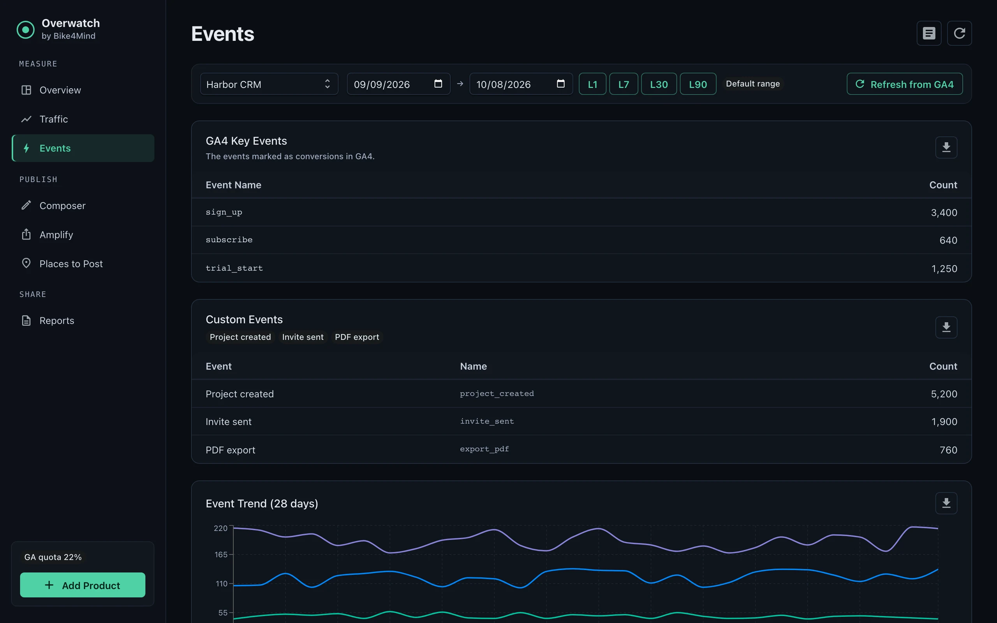Click the Project created table cell
The image size is (997, 623).
[240, 394]
